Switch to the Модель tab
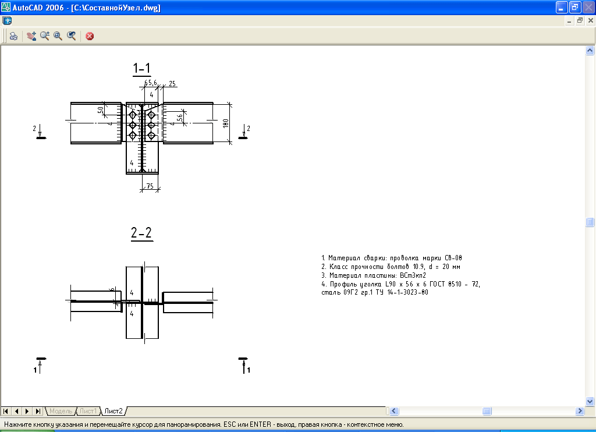 coord(61,411)
